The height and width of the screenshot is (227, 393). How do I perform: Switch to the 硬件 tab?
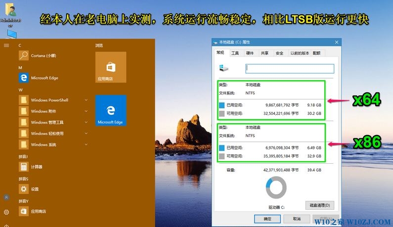250,53
